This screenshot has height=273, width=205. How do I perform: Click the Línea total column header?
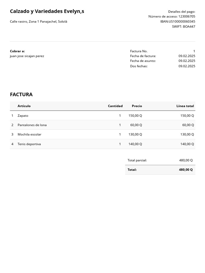[x=185, y=106]
